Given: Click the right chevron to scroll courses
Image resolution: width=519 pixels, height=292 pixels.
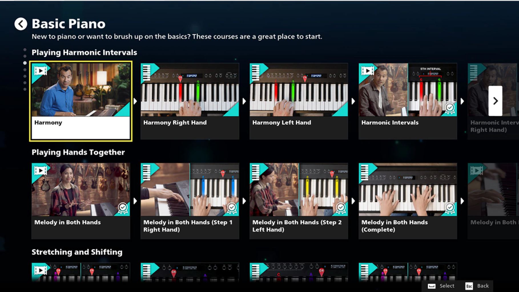Looking at the screenshot, I should [x=495, y=101].
